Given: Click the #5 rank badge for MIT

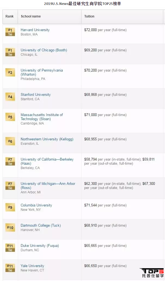Looking at the screenshot, I should (x=10, y=117).
